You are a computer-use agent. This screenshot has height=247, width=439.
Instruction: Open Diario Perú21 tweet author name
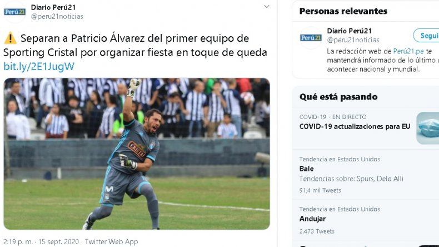tap(53, 7)
